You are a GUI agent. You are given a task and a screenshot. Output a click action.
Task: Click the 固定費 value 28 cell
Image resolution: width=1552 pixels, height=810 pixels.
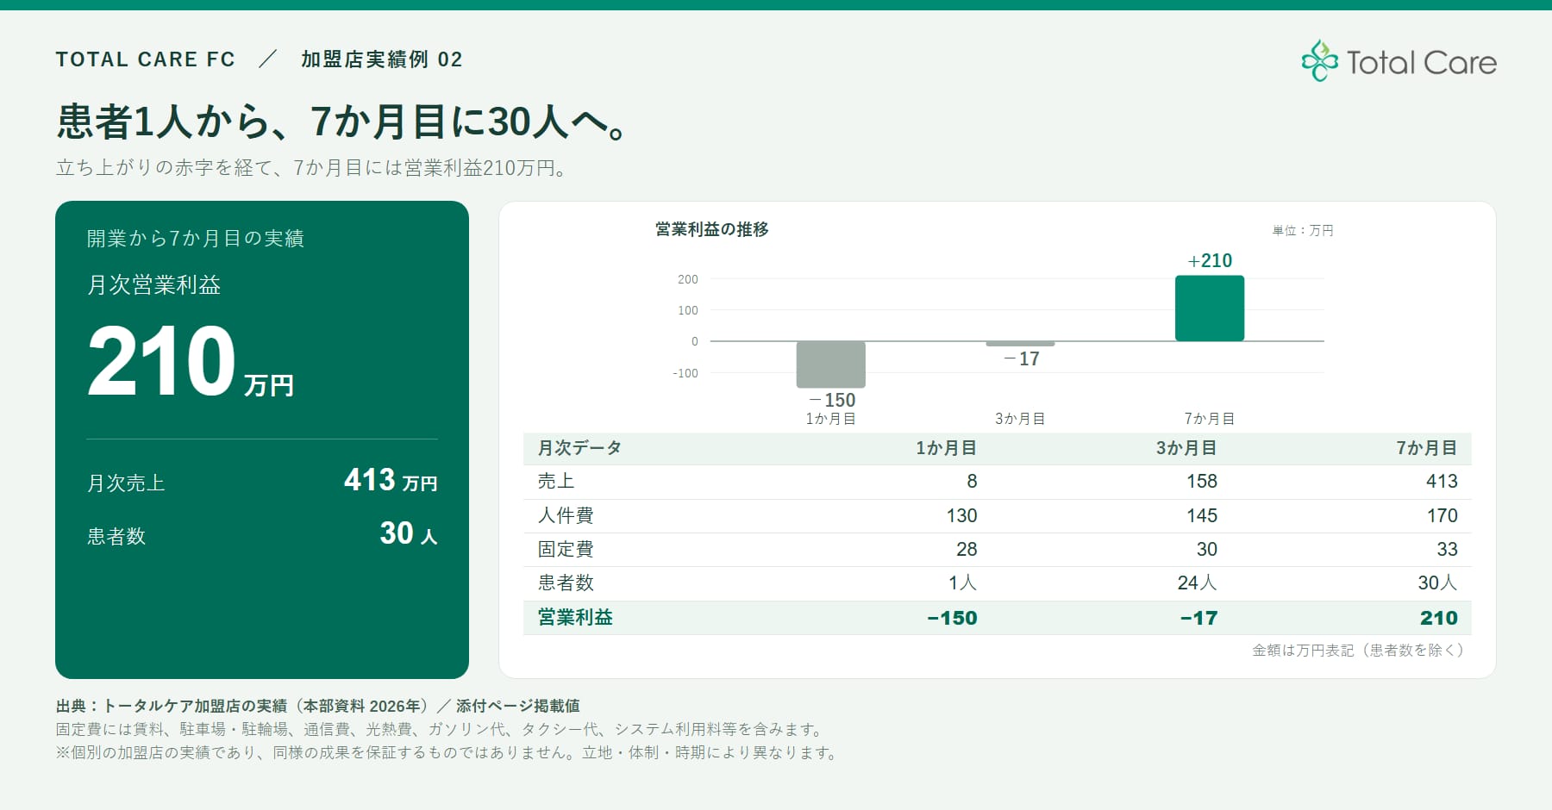967,550
